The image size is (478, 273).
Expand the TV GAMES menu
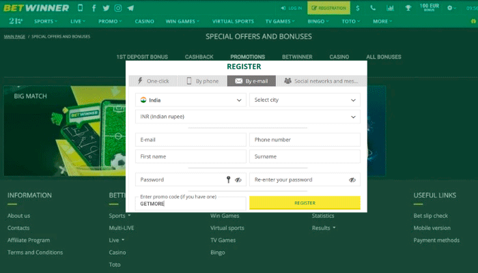(280, 21)
